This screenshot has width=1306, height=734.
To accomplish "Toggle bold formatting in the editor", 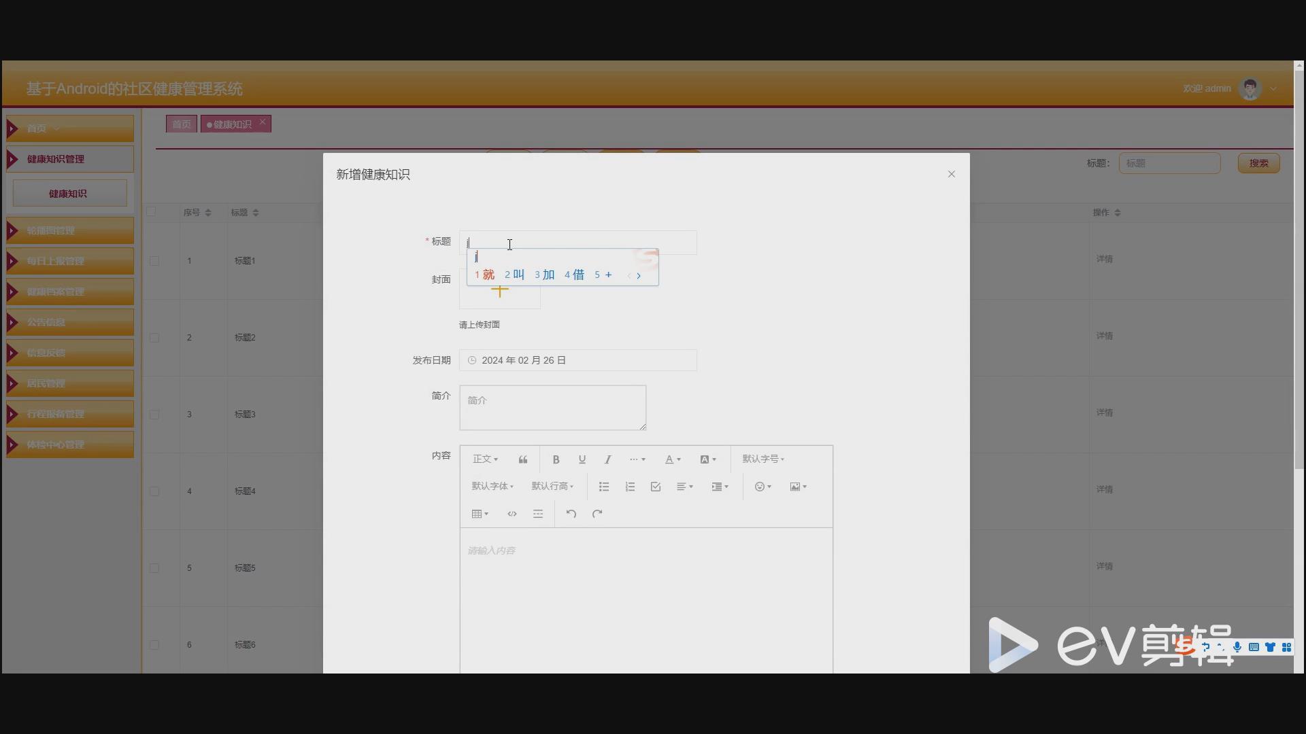I will tap(556, 459).
